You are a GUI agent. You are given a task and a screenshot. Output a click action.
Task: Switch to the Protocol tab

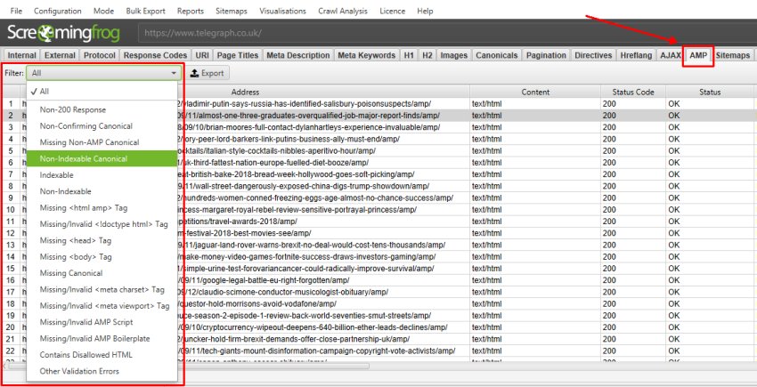[x=100, y=55]
